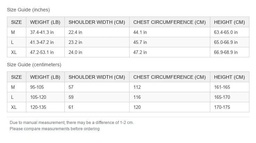Click the 170-175 height cell
The image size is (256, 143).
point(230,107)
